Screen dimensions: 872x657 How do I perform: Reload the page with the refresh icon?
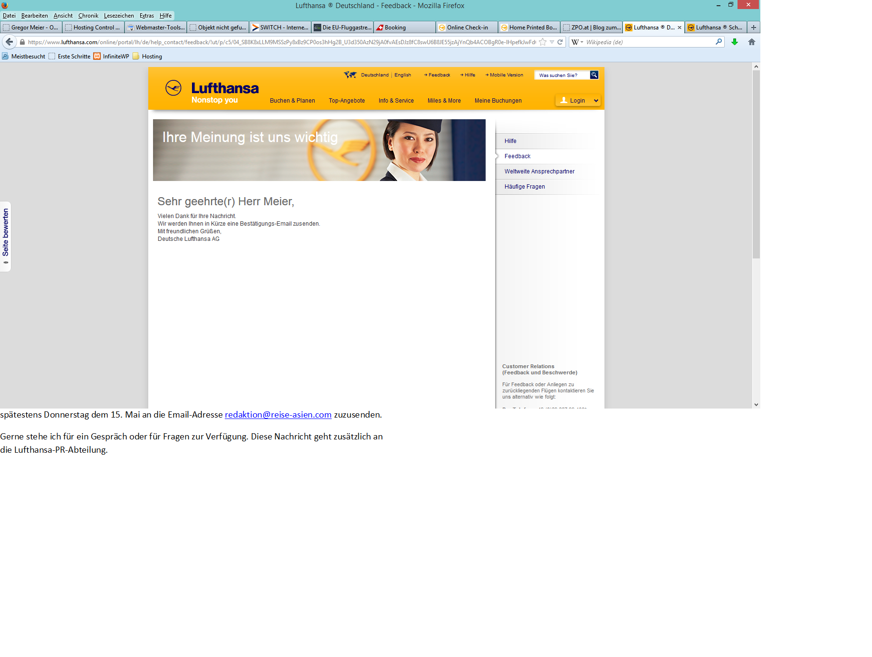click(x=560, y=42)
